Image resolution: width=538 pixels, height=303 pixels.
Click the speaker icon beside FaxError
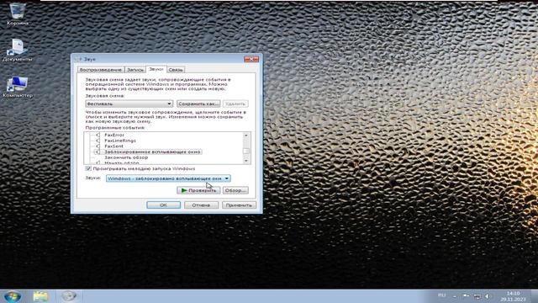click(98, 135)
